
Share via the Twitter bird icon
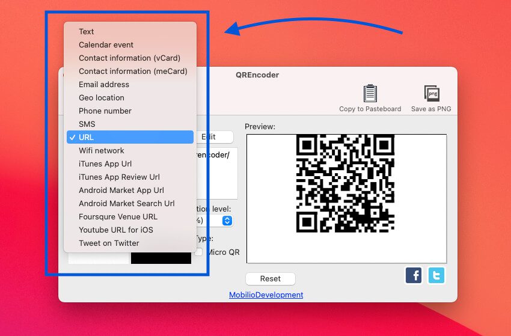point(436,275)
